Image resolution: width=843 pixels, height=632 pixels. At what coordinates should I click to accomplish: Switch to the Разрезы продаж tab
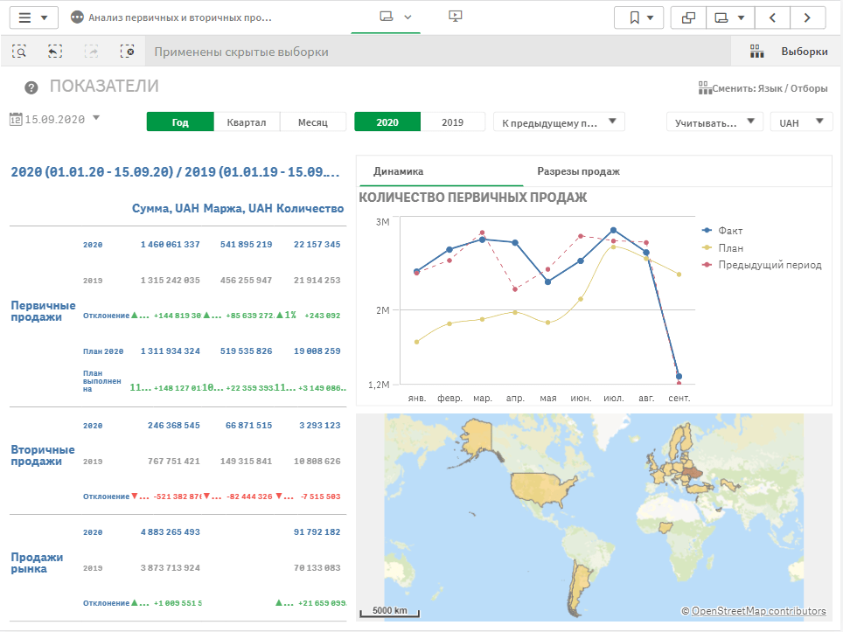578,171
